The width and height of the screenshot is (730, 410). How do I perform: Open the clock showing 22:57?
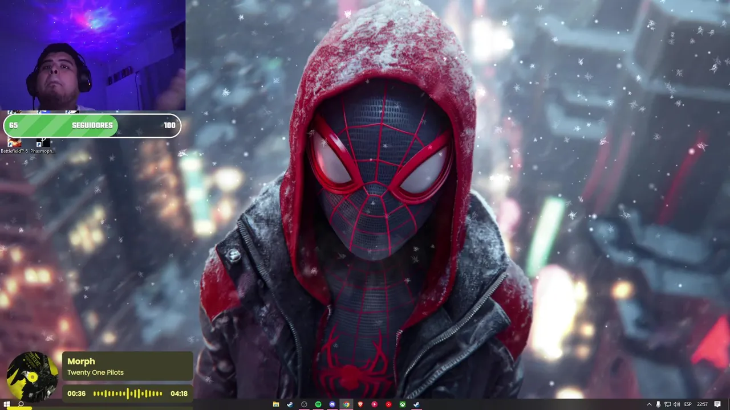703,404
